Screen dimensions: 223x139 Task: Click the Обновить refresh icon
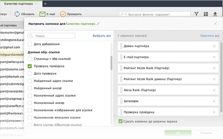click(17, 14)
